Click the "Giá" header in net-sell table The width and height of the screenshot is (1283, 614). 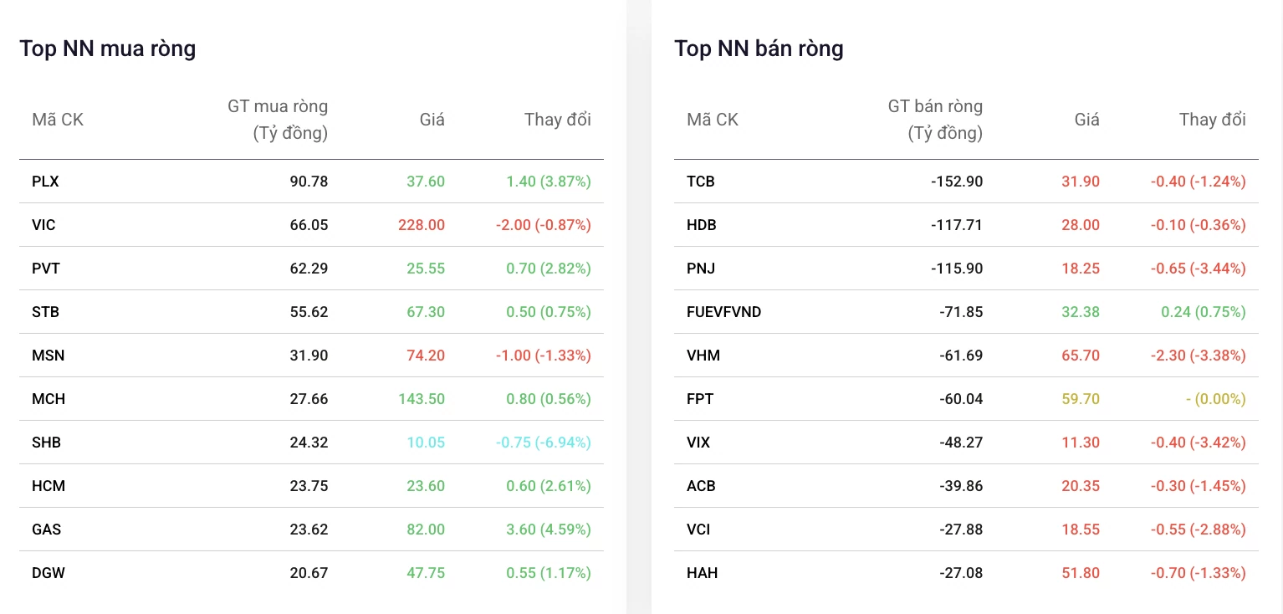coord(1086,120)
